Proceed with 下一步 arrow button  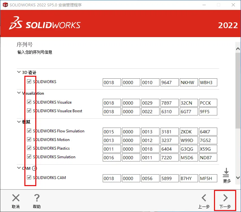click(x=225, y=198)
